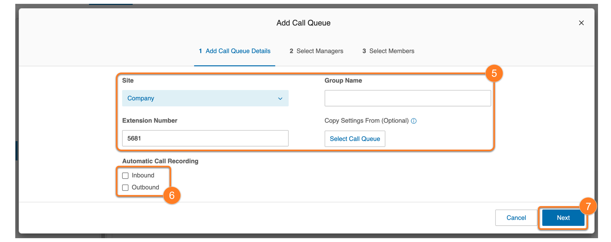
Task: Open the Company site dropdown
Action: (x=205, y=98)
